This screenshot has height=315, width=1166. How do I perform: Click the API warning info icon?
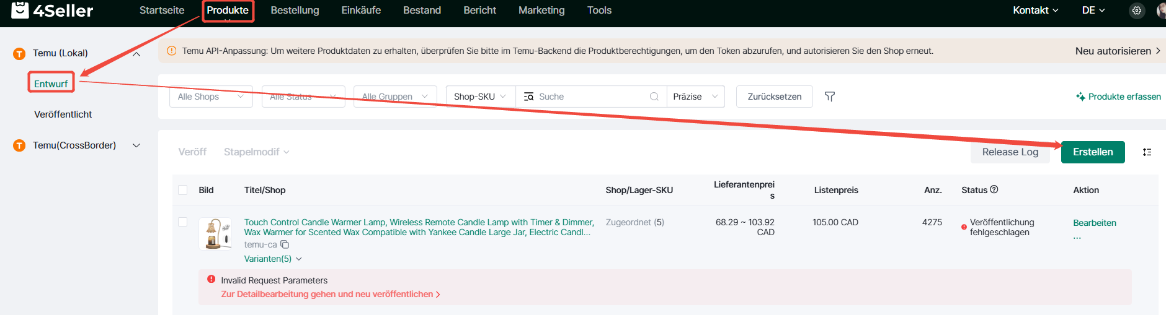coord(171,51)
